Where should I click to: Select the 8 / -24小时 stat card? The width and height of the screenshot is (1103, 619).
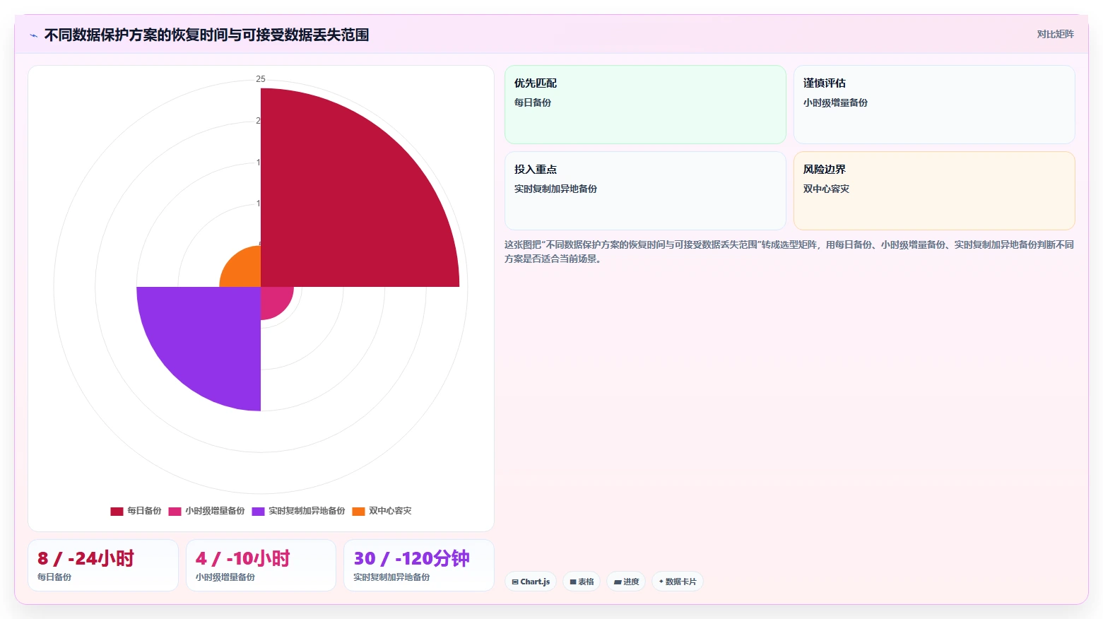tap(103, 565)
